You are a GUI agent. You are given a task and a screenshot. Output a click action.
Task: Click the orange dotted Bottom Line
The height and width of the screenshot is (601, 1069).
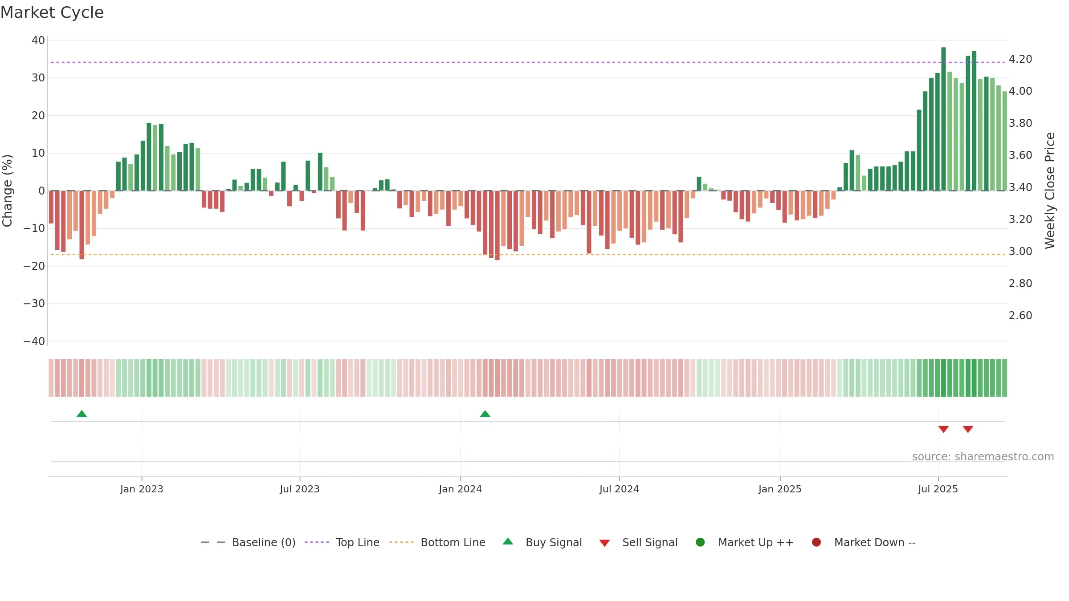click(x=528, y=254)
